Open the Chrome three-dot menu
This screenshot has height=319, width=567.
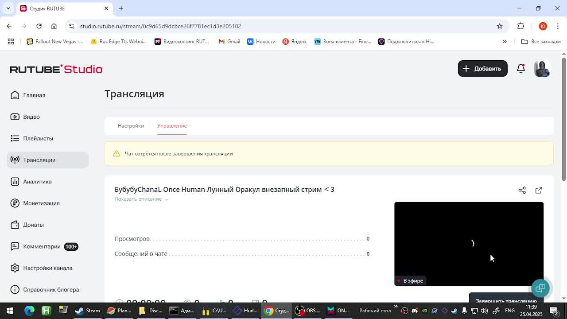(558, 26)
